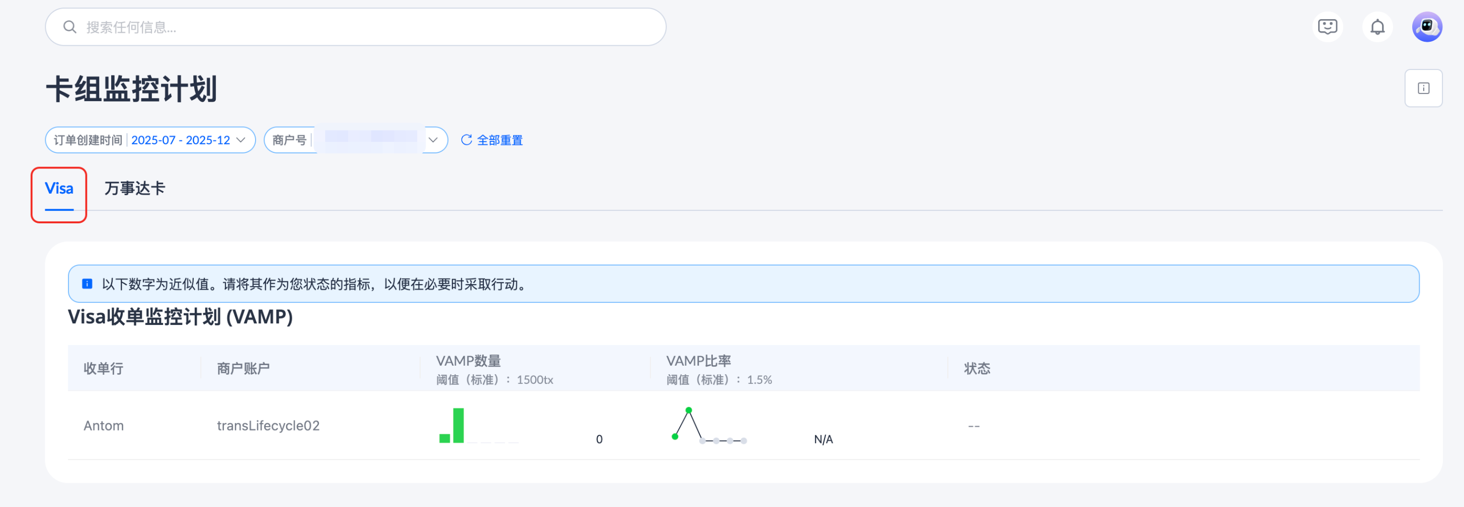Viewport: 1464px width, 507px height.
Task: Click the 全部重置 link
Action: point(500,140)
